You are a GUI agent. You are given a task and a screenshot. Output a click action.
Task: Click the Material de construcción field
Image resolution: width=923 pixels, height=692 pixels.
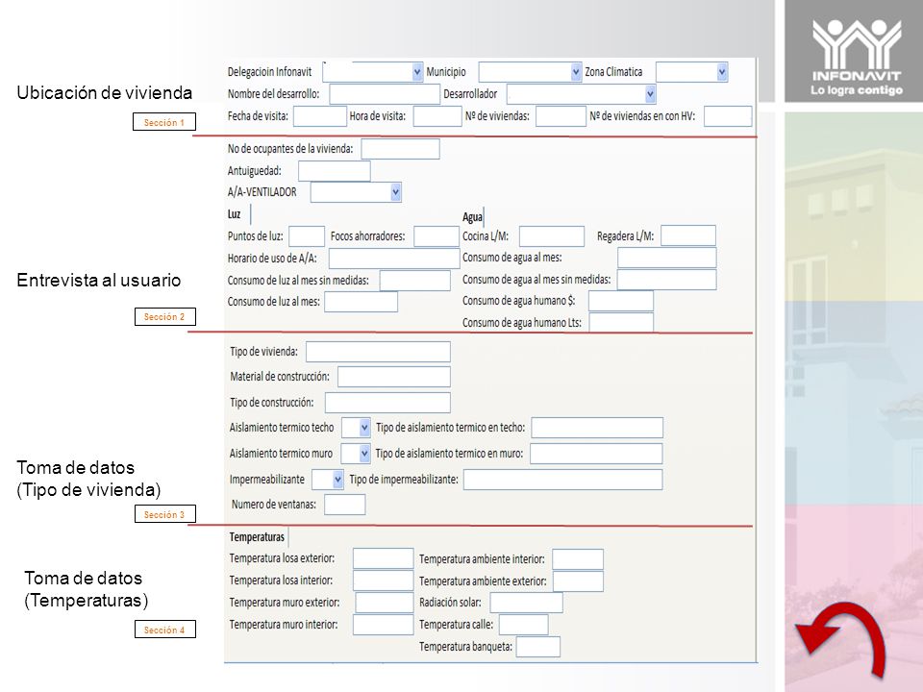[394, 377]
